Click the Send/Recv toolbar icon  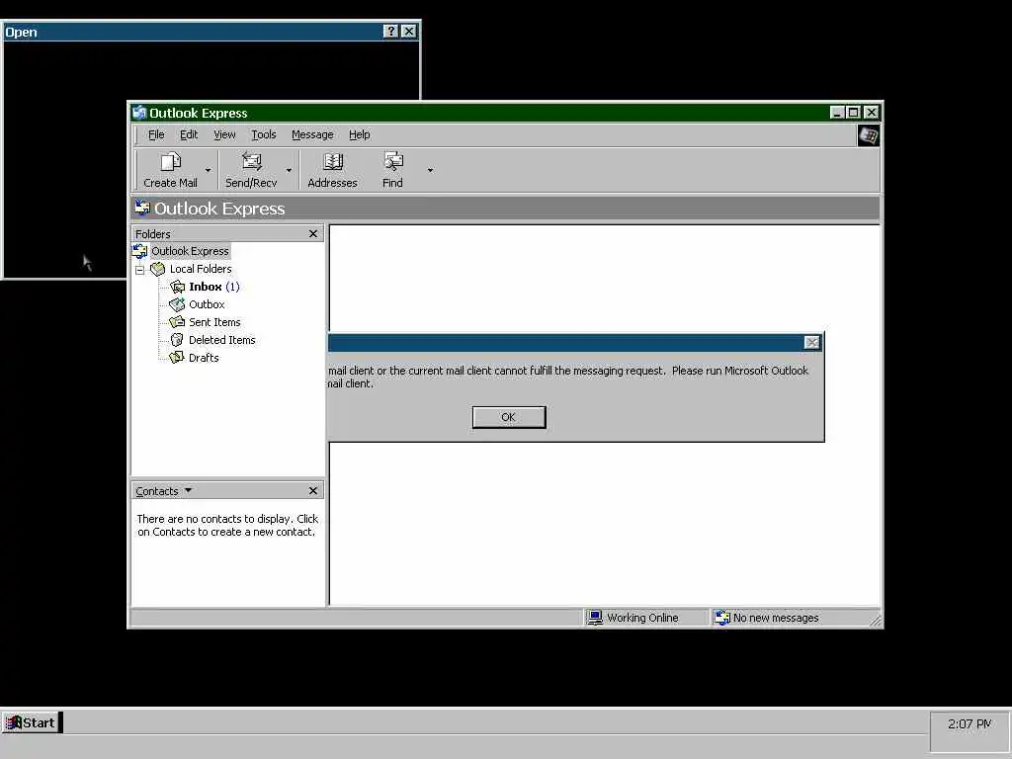(251, 161)
